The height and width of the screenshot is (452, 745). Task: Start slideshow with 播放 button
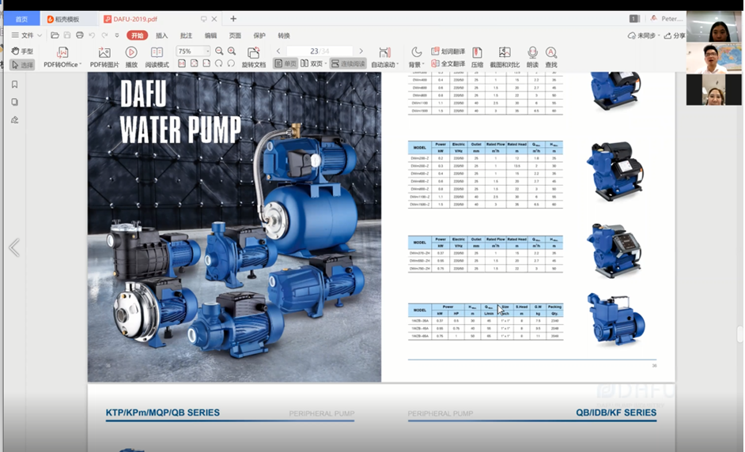(x=131, y=58)
